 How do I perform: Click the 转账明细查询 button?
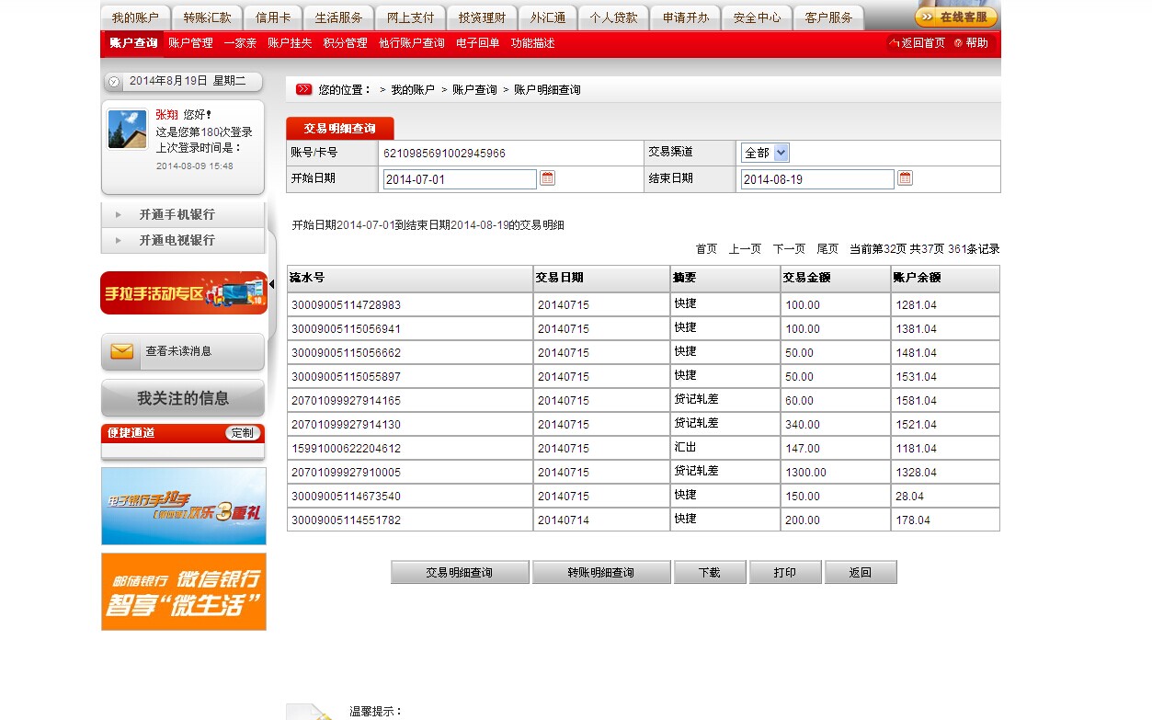click(x=600, y=572)
